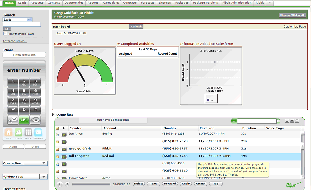Dial keypad digit 5 JKL

(24, 92)
